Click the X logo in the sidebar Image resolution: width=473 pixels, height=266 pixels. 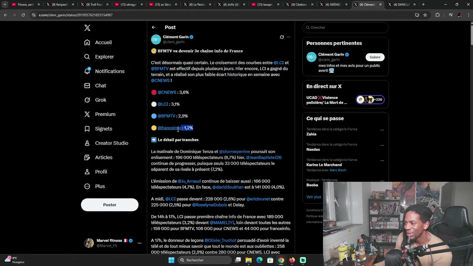point(87,28)
